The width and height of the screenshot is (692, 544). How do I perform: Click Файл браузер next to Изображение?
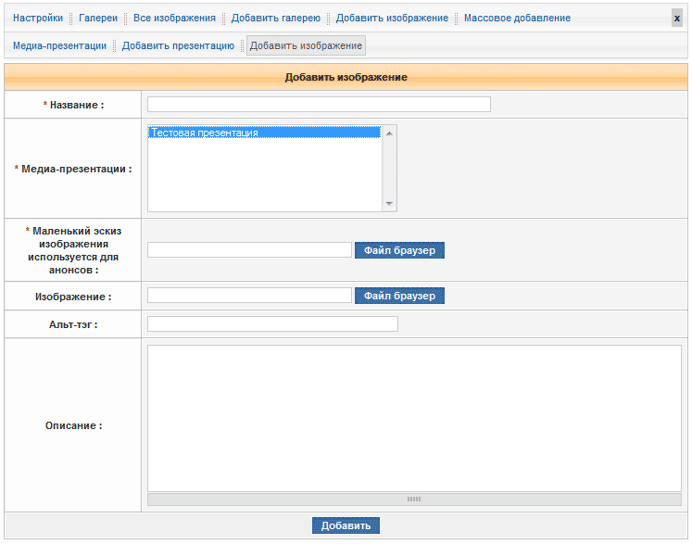(399, 296)
